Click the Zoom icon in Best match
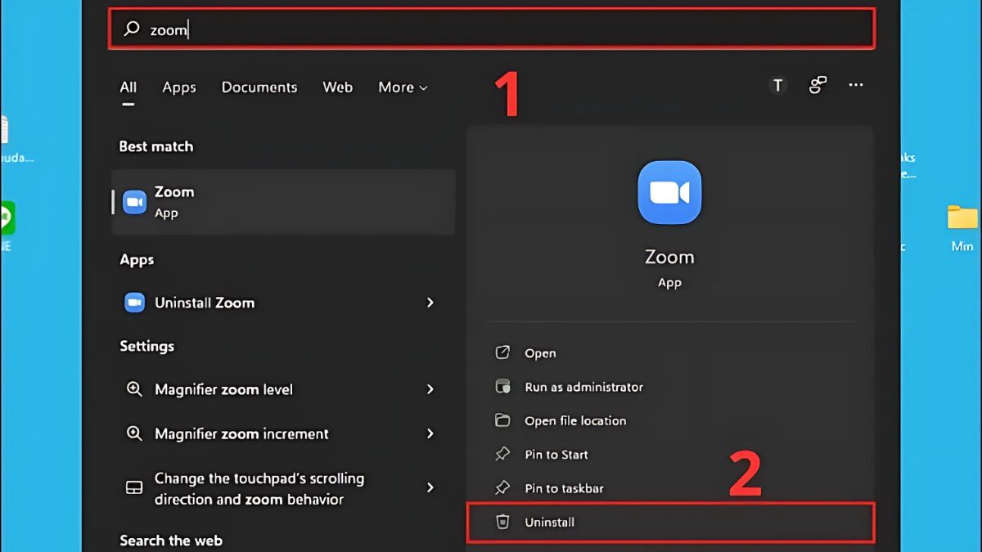 click(x=134, y=202)
